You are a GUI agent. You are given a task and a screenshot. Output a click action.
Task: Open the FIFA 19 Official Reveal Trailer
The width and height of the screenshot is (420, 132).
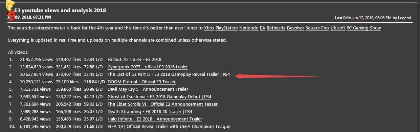pos(169,127)
